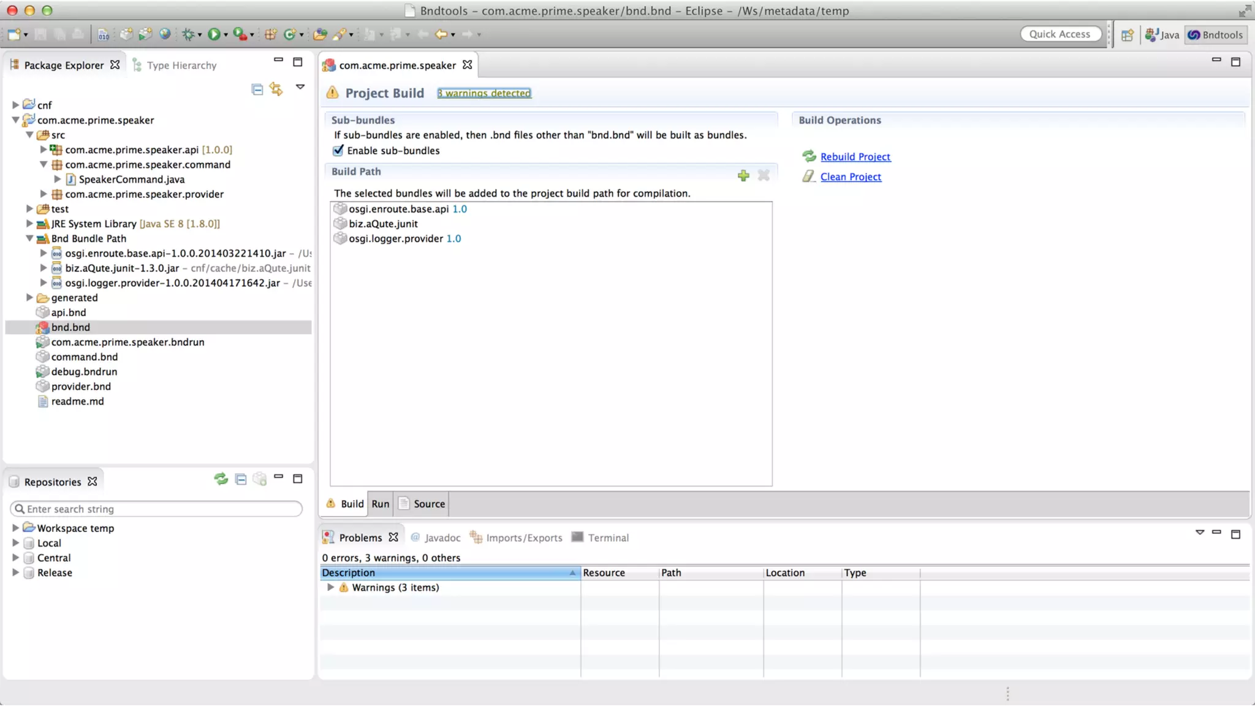1255x706 pixels.
Task: Refresh repositories using green arrows icon
Action: pos(221,479)
